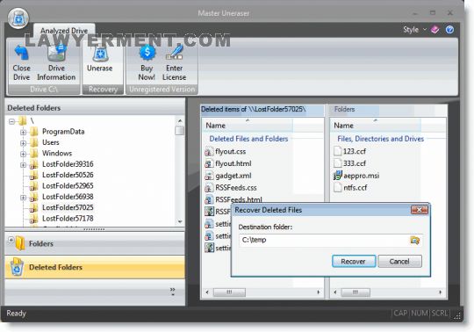Click the Enter License ribbon icon
The image size is (474, 332).
coord(174,62)
